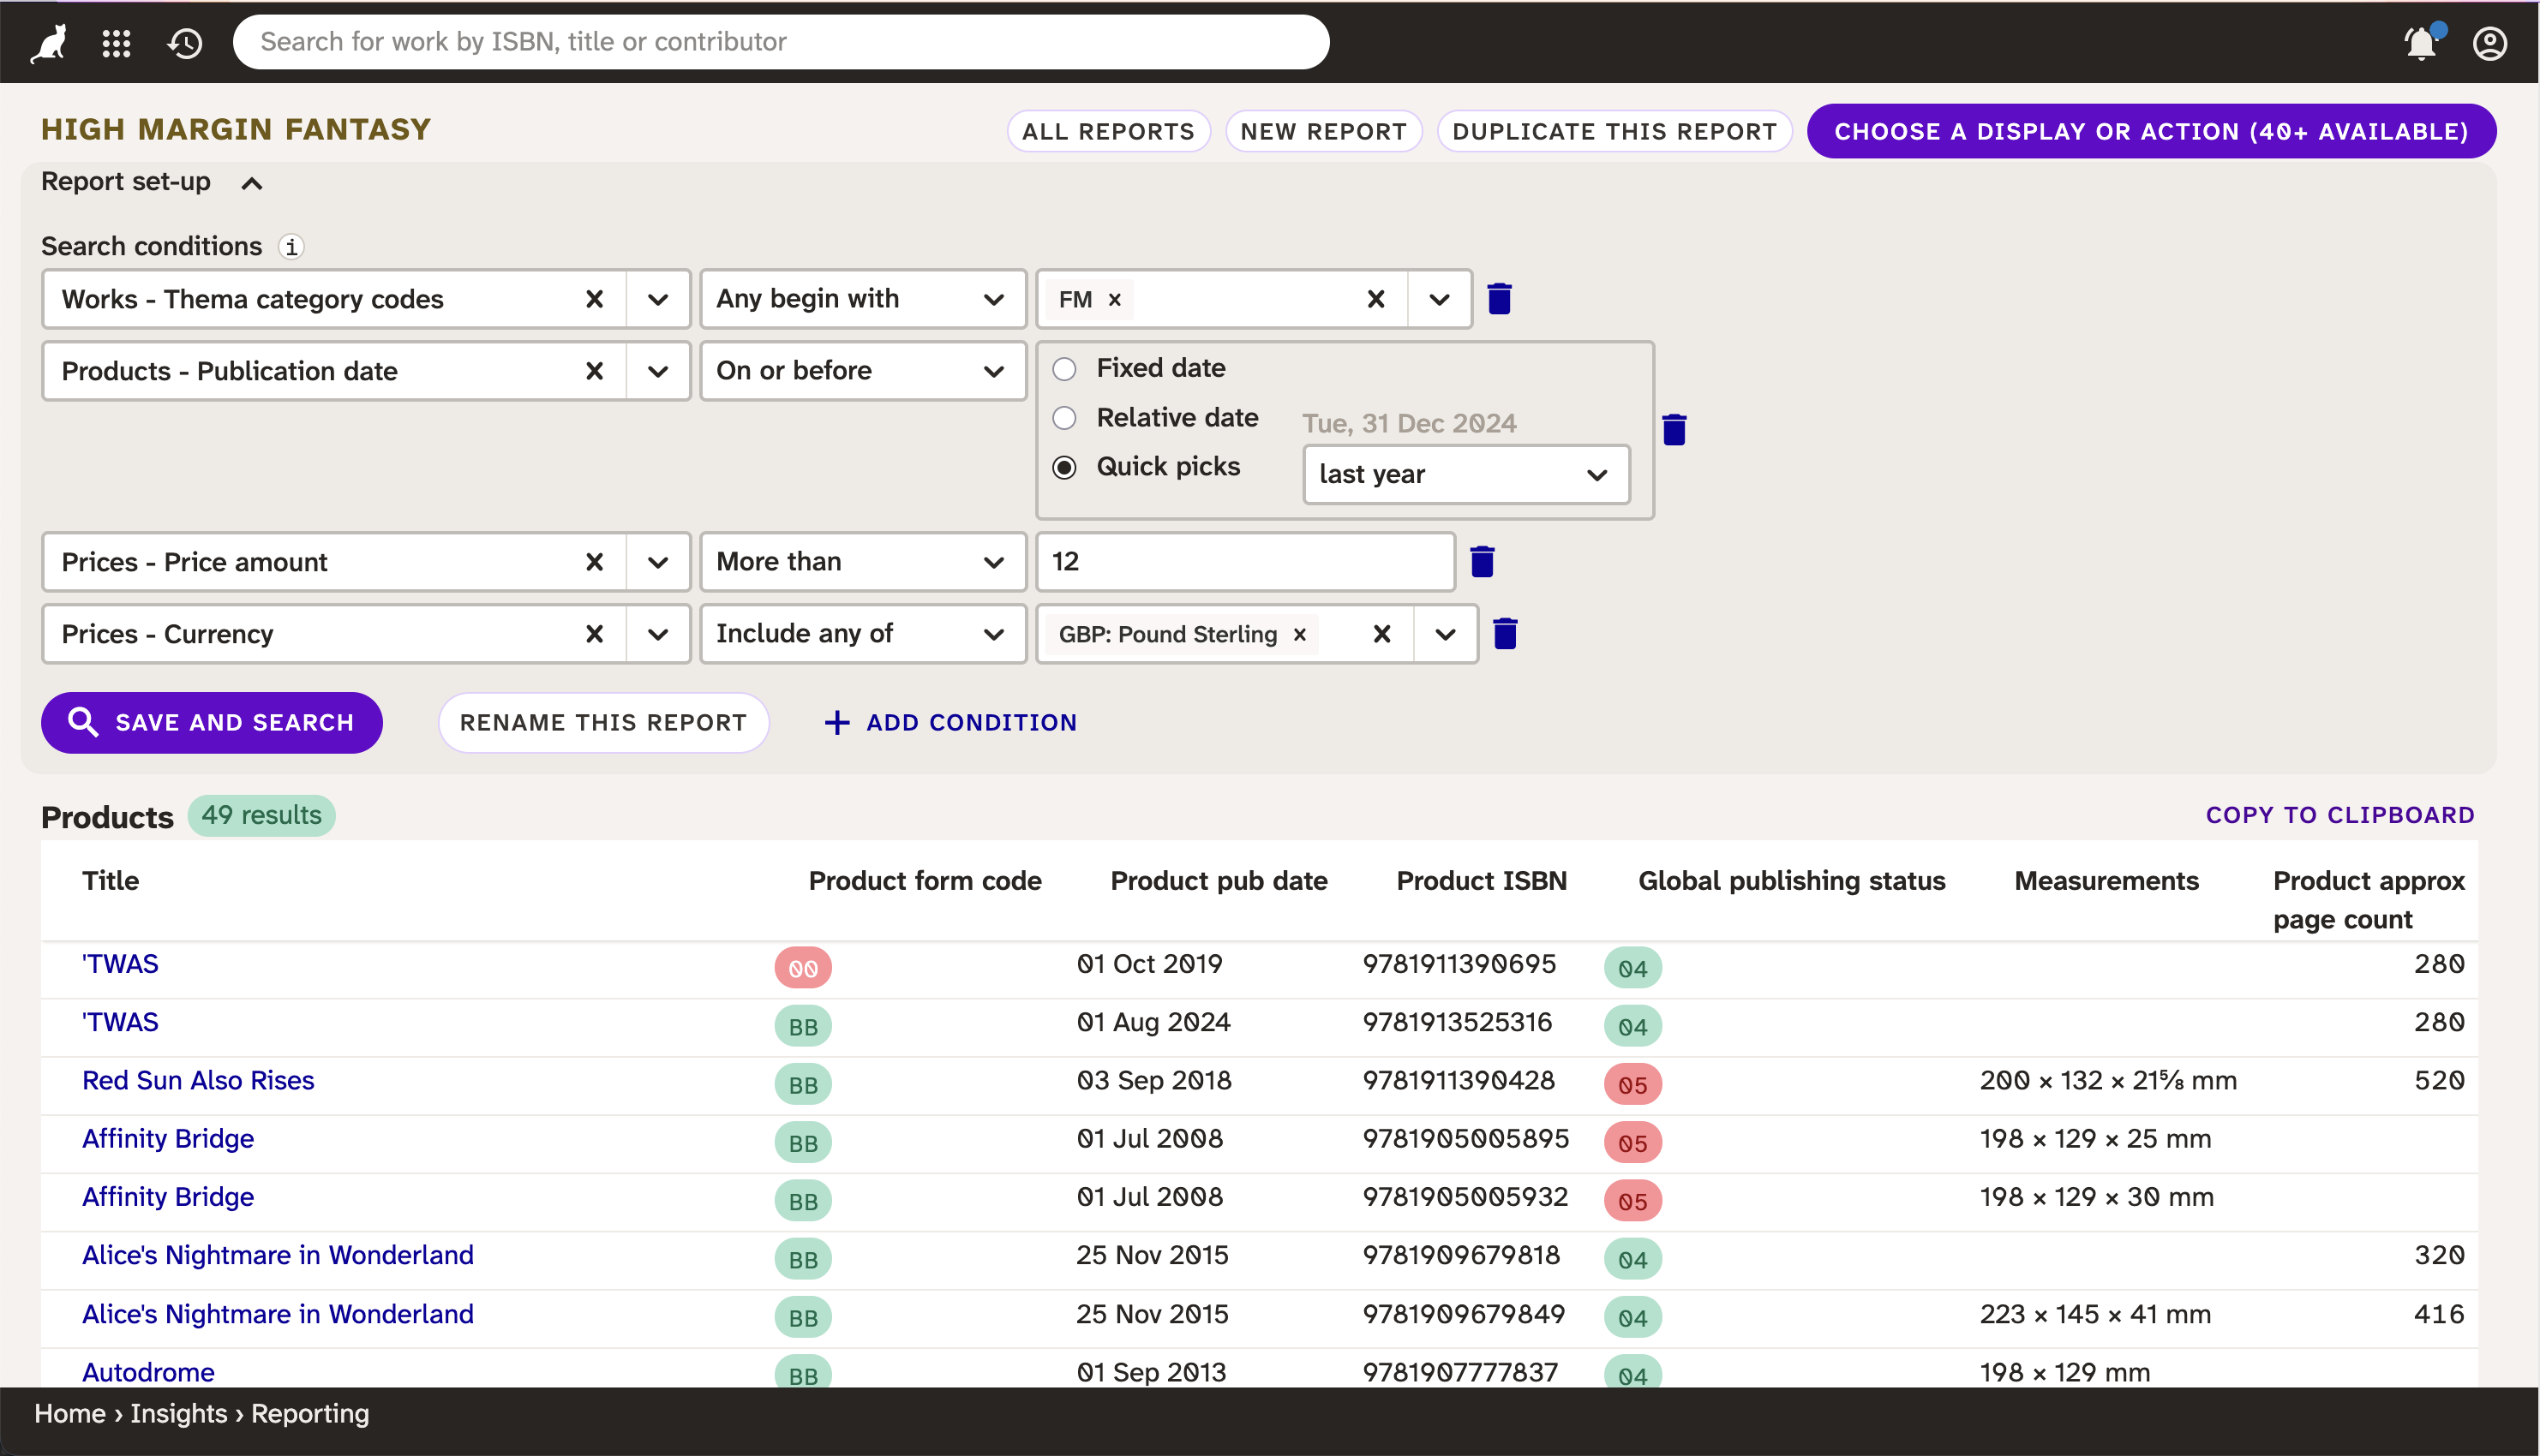Click the Reporting breadcrumb

pyautogui.click(x=310, y=1413)
